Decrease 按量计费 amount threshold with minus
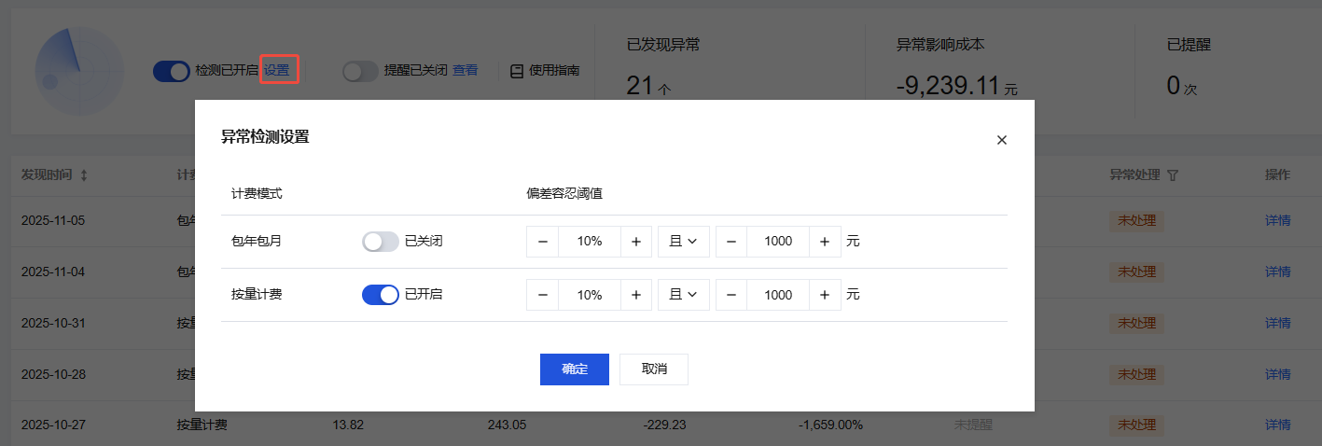1322x446 pixels. 731,295
